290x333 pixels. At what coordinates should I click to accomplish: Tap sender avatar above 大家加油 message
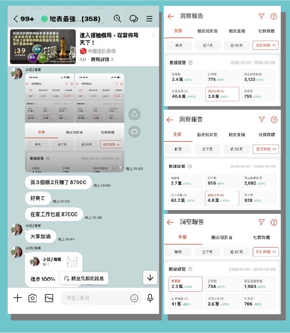[17, 229]
